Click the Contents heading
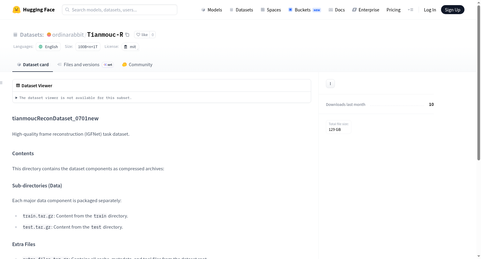Screen dimensions: 481x259 click(23, 153)
